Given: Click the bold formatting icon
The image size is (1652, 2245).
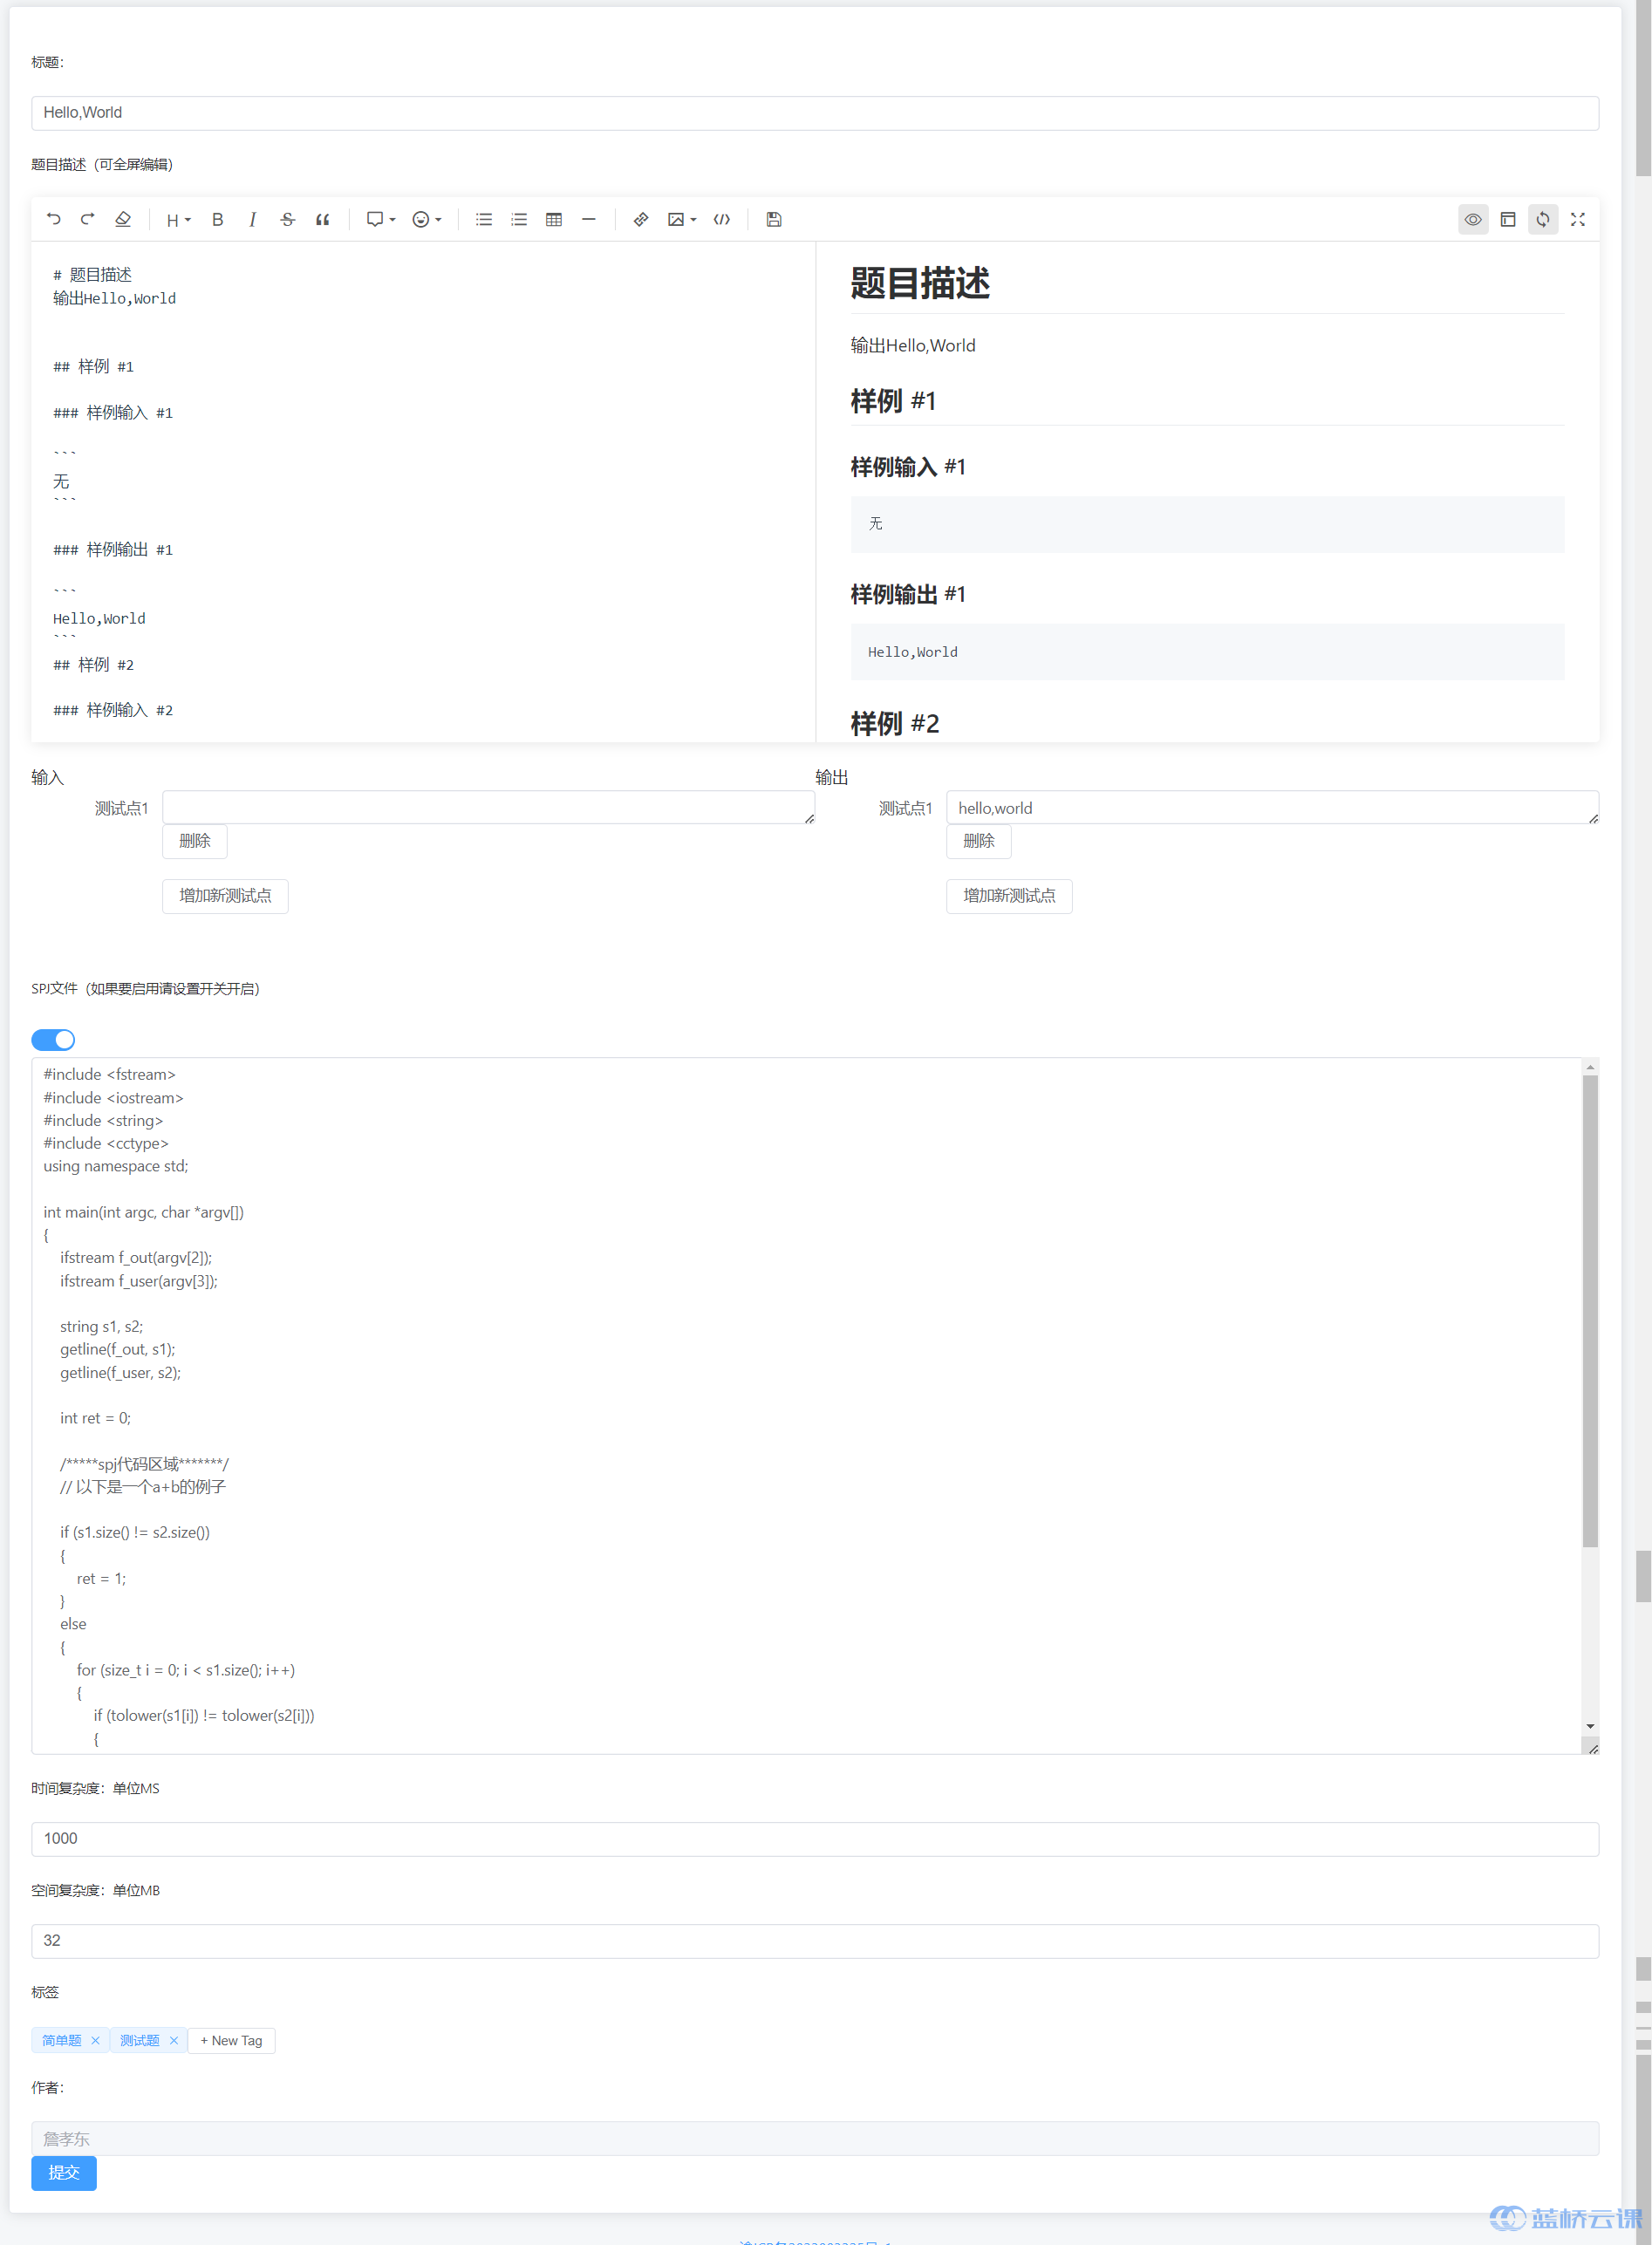Looking at the screenshot, I should 217,219.
